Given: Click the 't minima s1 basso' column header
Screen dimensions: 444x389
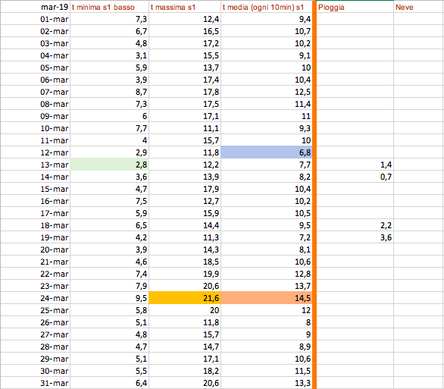Looking at the screenshot, I should point(109,7).
